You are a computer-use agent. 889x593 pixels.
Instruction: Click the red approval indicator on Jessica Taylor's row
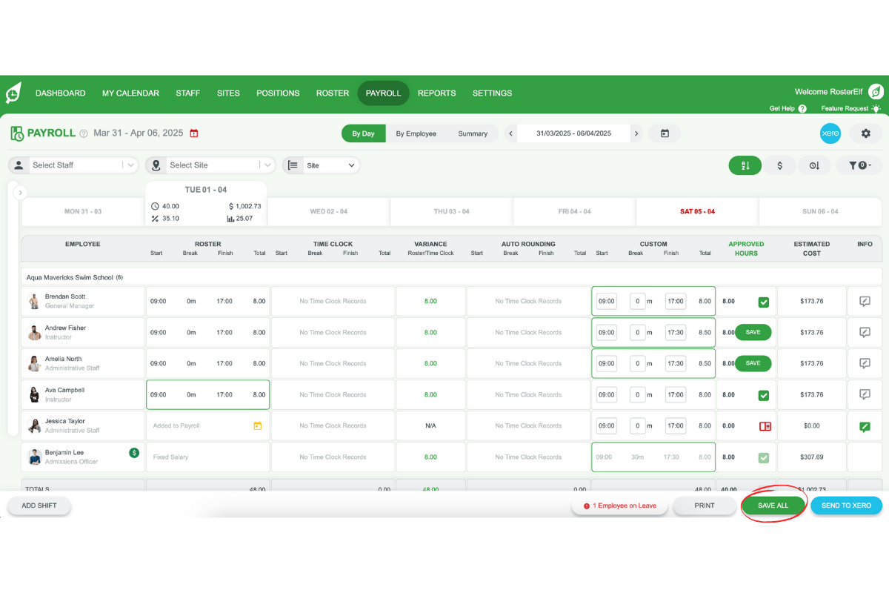[764, 426]
